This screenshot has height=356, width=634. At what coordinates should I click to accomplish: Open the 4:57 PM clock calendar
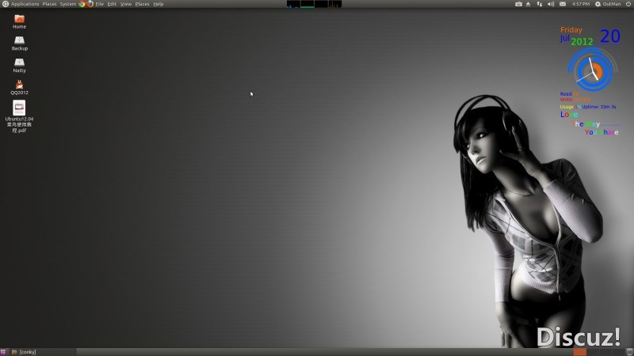click(x=580, y=4)
